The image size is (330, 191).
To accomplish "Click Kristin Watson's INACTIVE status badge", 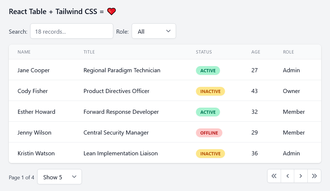I will (x=210, y=154).
